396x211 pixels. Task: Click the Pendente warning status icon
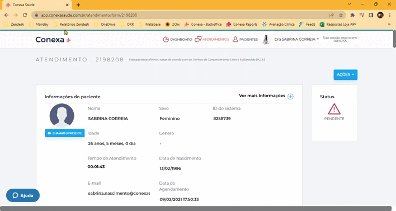tap(334, 109)
